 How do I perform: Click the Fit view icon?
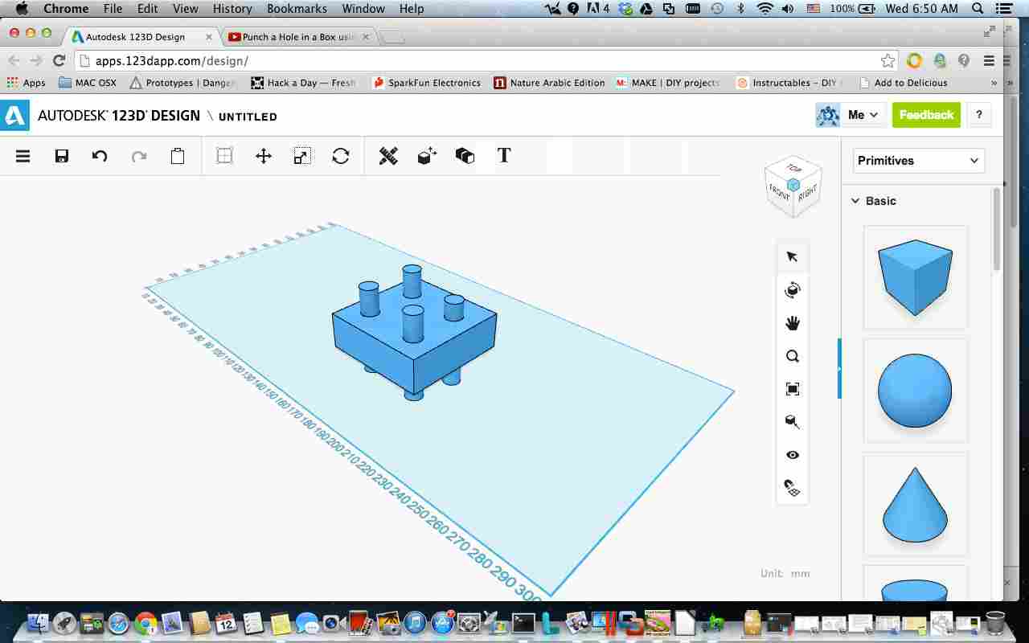pyautogui.click(x=793, y=389)
